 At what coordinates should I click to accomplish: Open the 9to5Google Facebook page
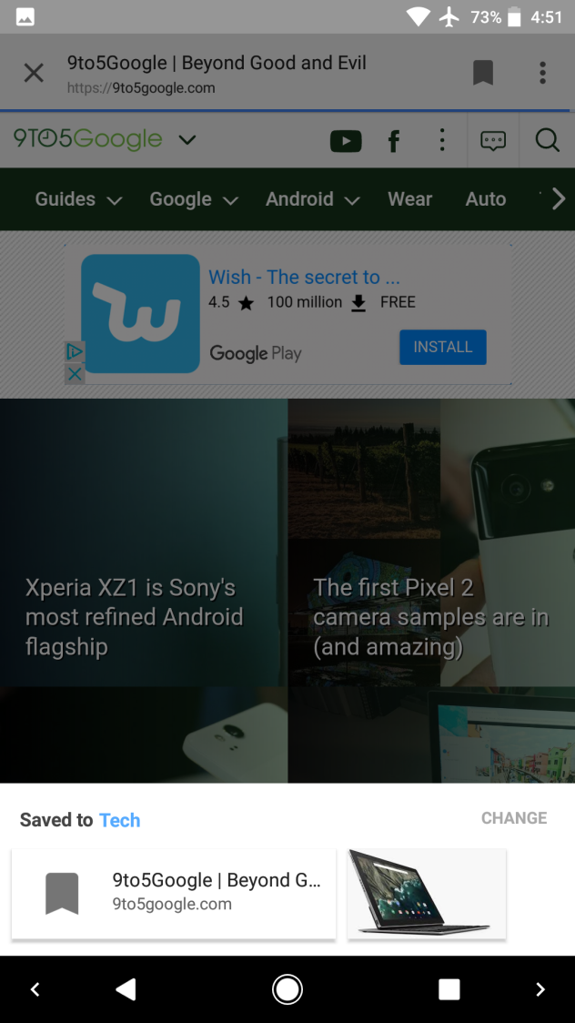point(394,140)
